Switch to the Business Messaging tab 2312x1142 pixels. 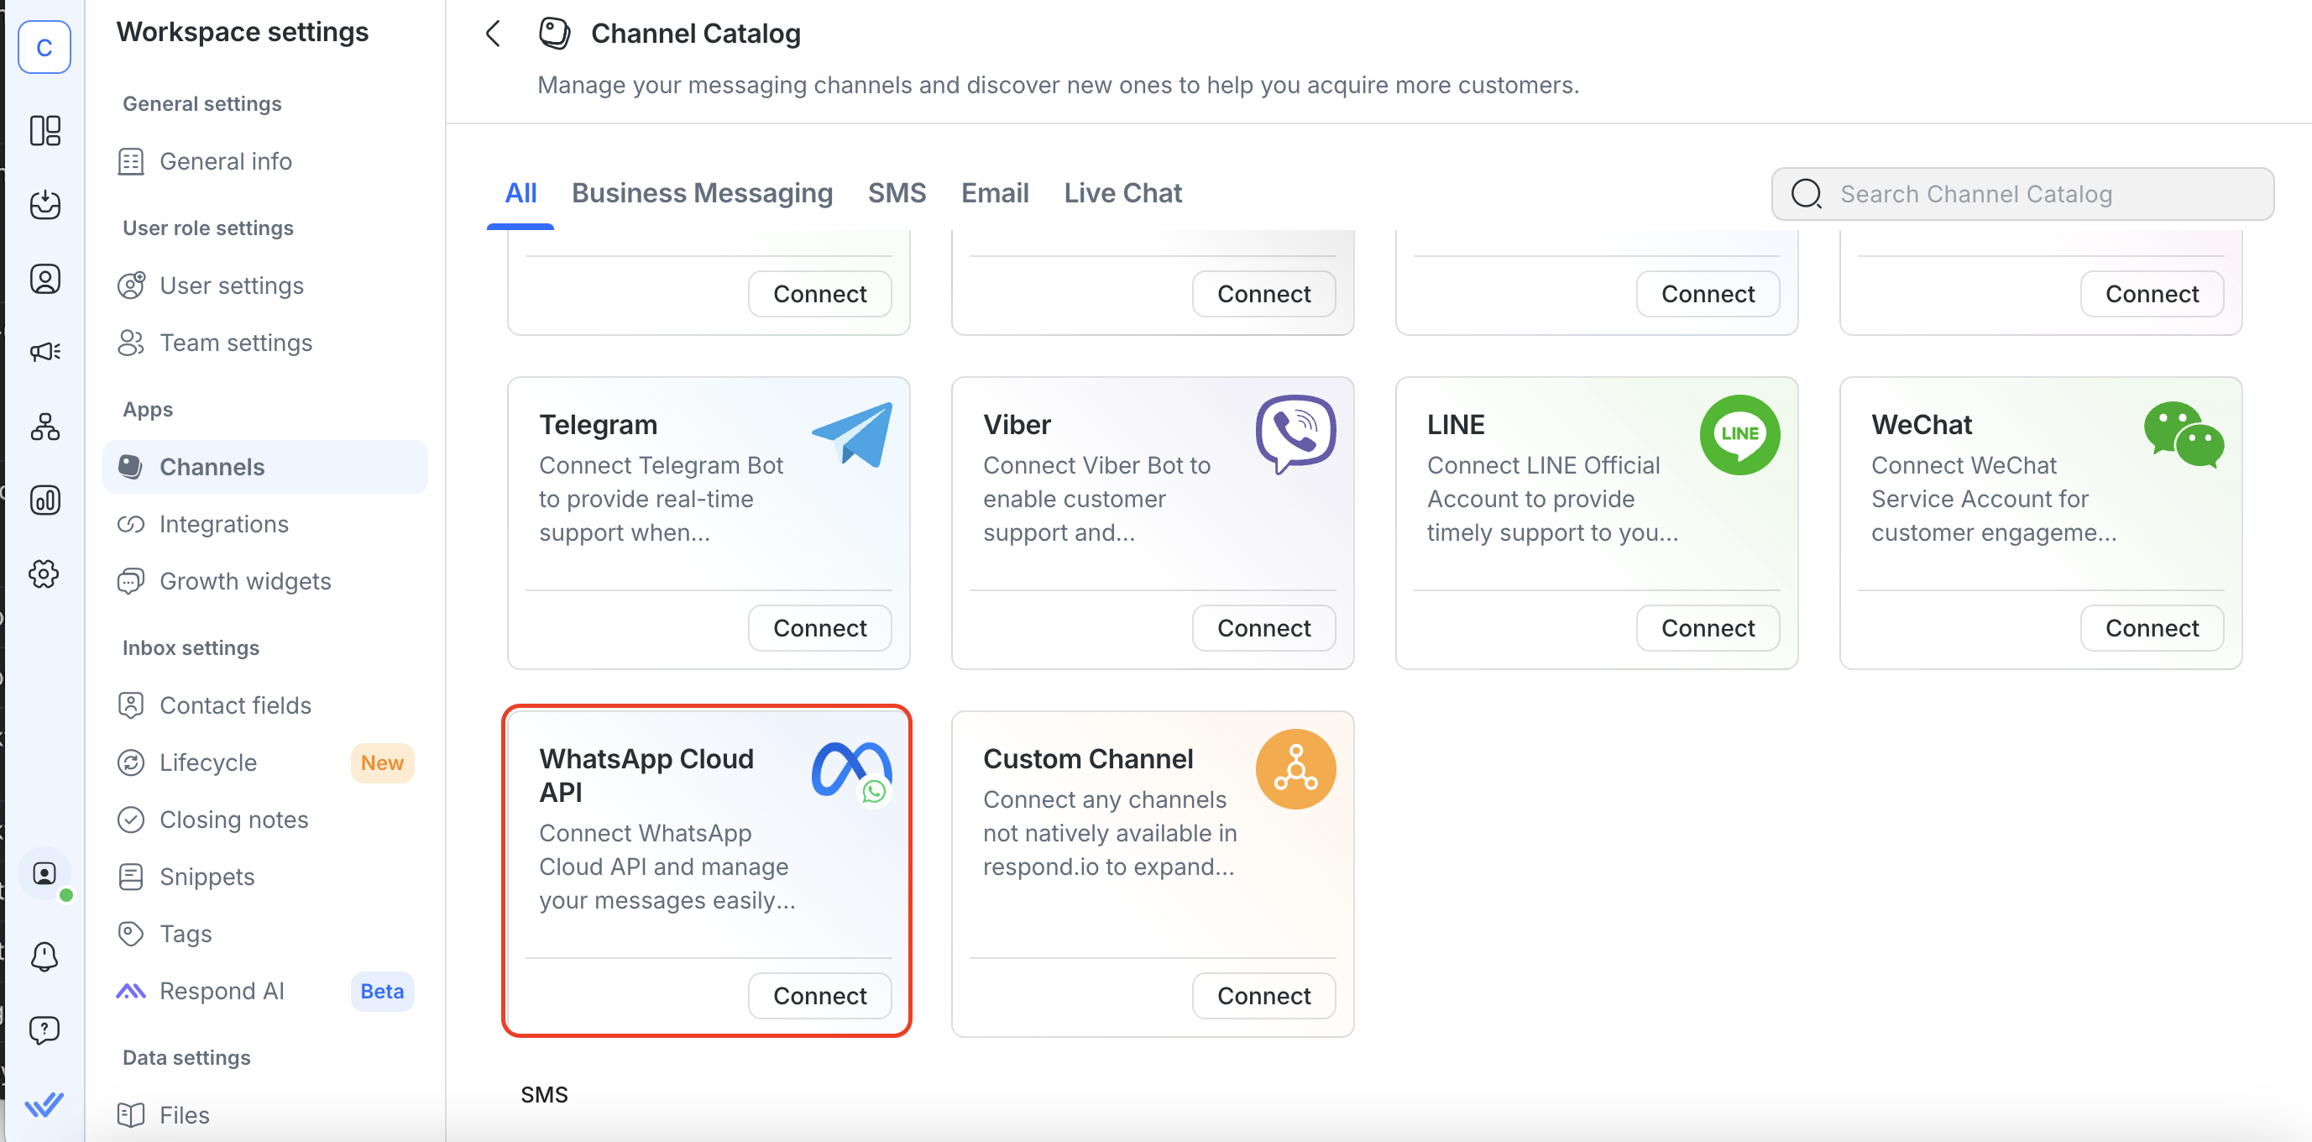point(703,193)
